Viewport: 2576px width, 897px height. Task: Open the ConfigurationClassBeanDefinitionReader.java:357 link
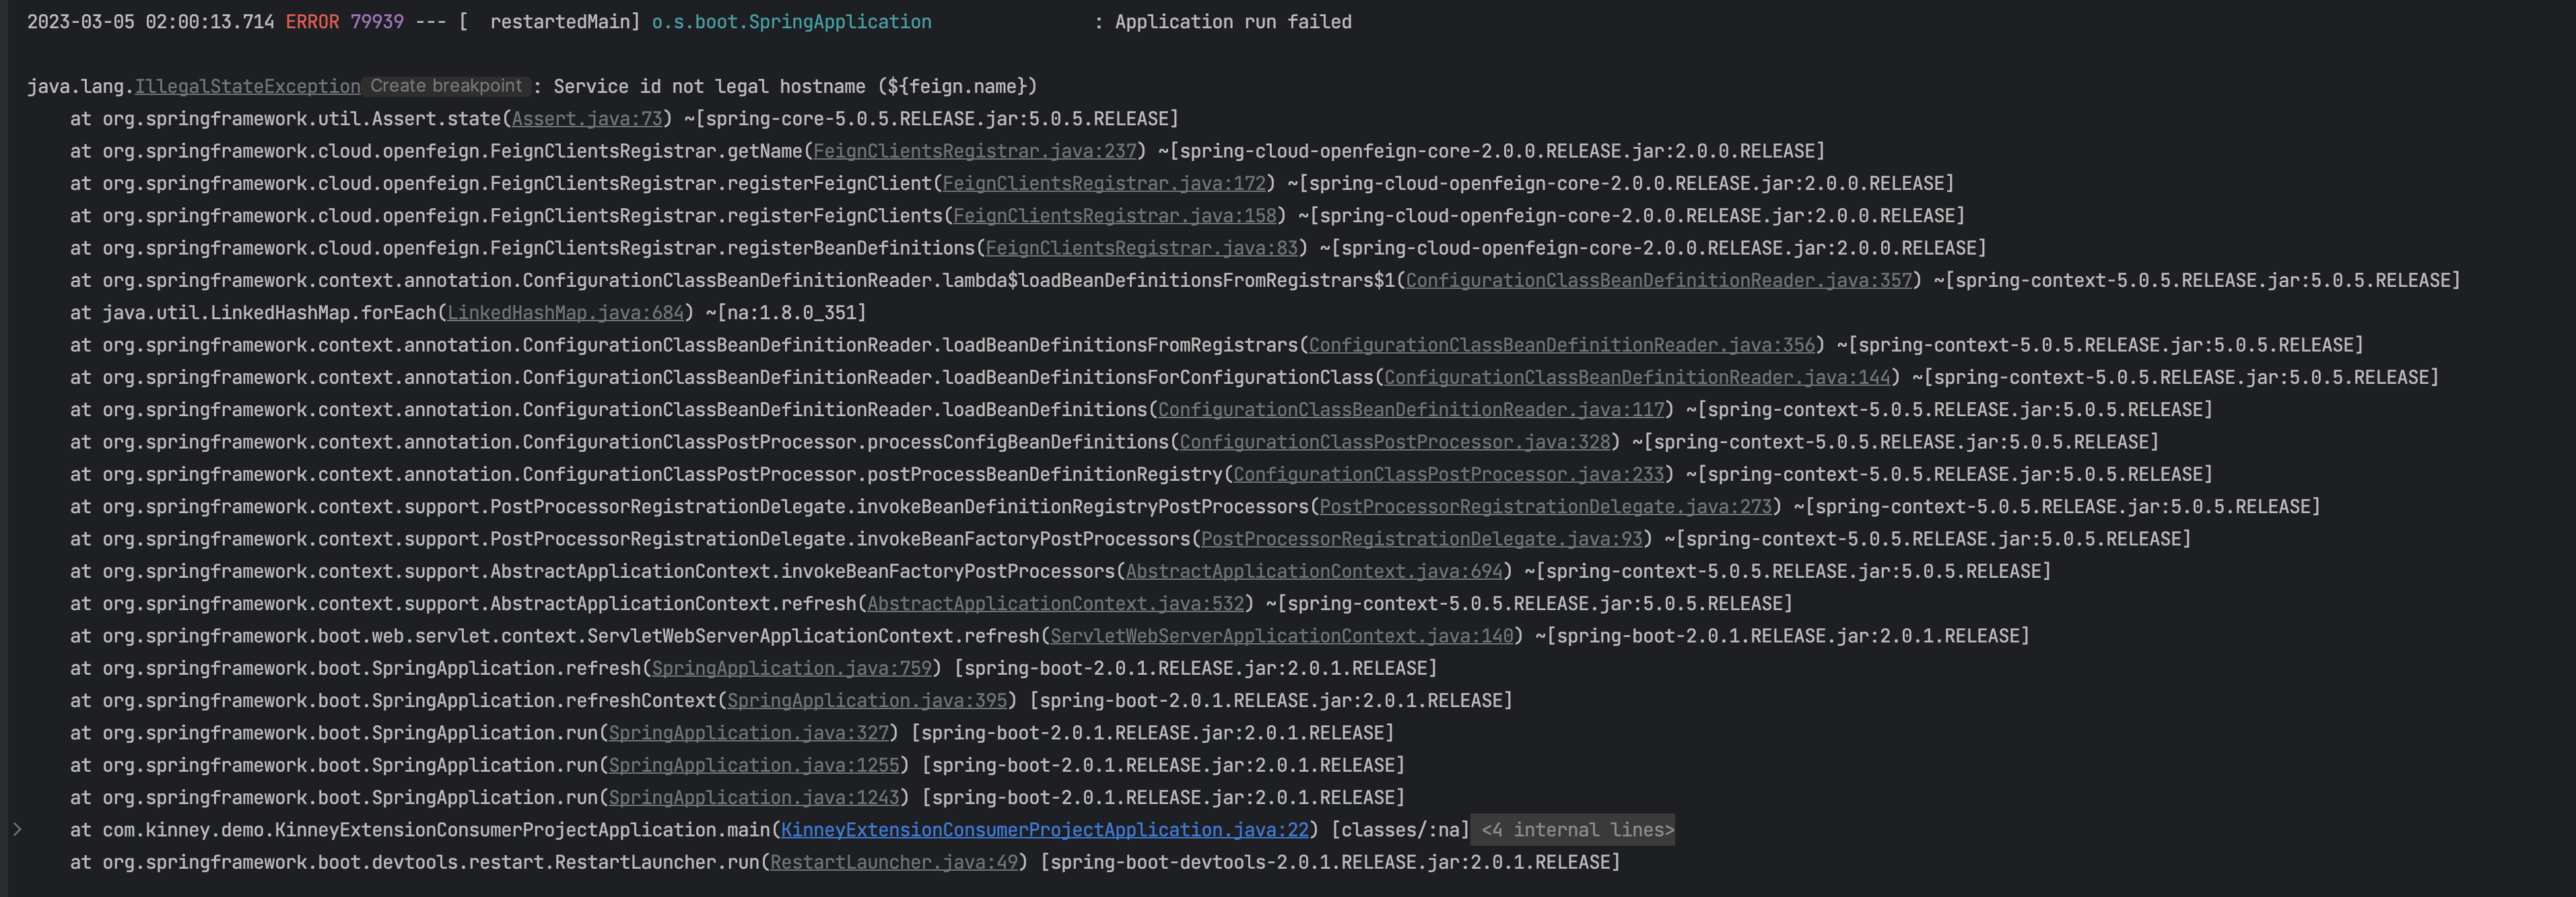(x=1658, y=281)
